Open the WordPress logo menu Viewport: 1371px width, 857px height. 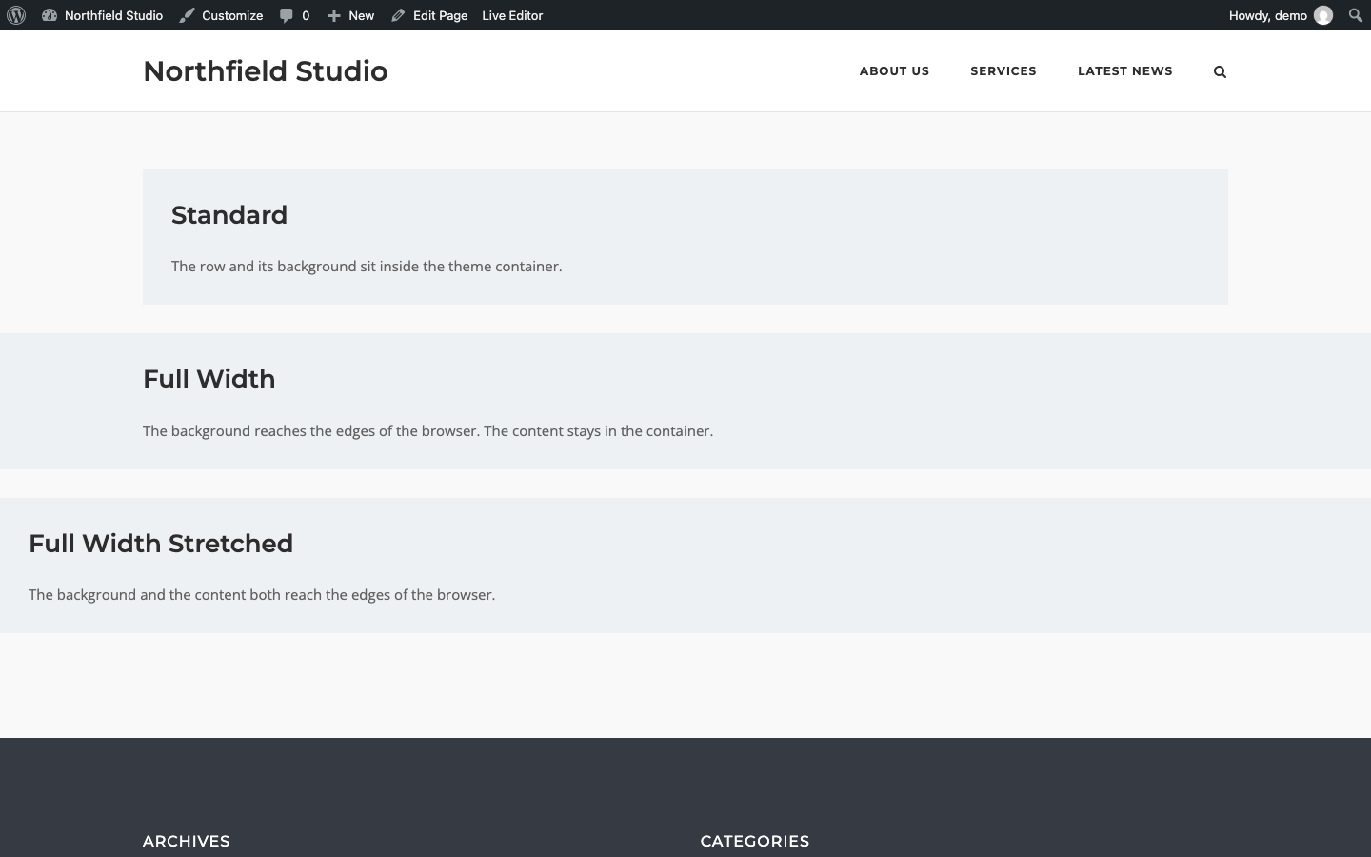pos(16,15)
